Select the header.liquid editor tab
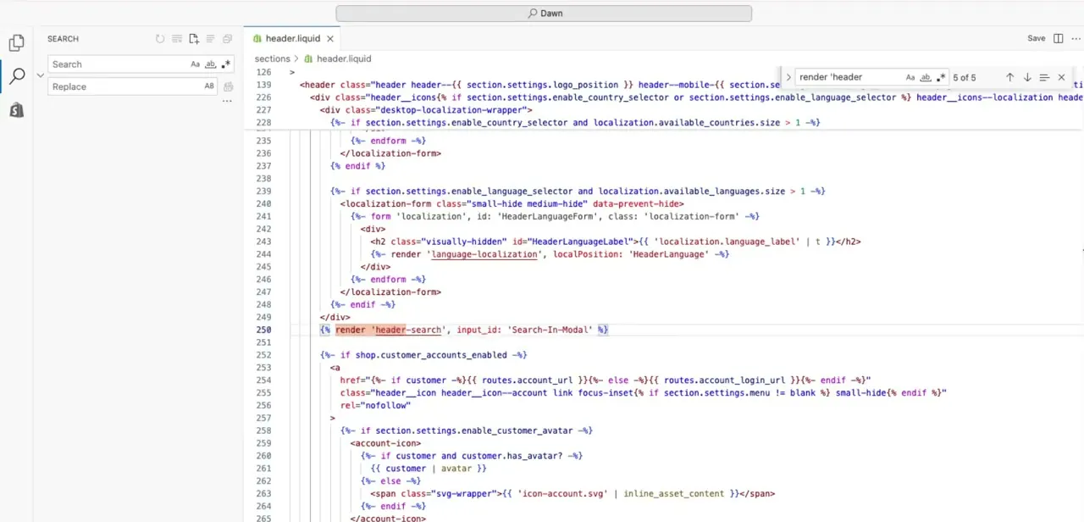 pos(292,38)
